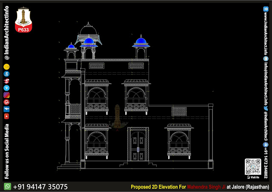The image size is (272, 192).
Task: Click the Visit Us label under QR code
Action: tap(255, 177)
